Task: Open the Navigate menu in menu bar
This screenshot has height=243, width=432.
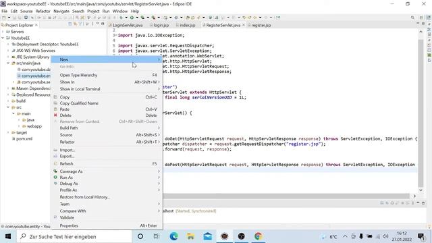Action: tap(61, 11)
